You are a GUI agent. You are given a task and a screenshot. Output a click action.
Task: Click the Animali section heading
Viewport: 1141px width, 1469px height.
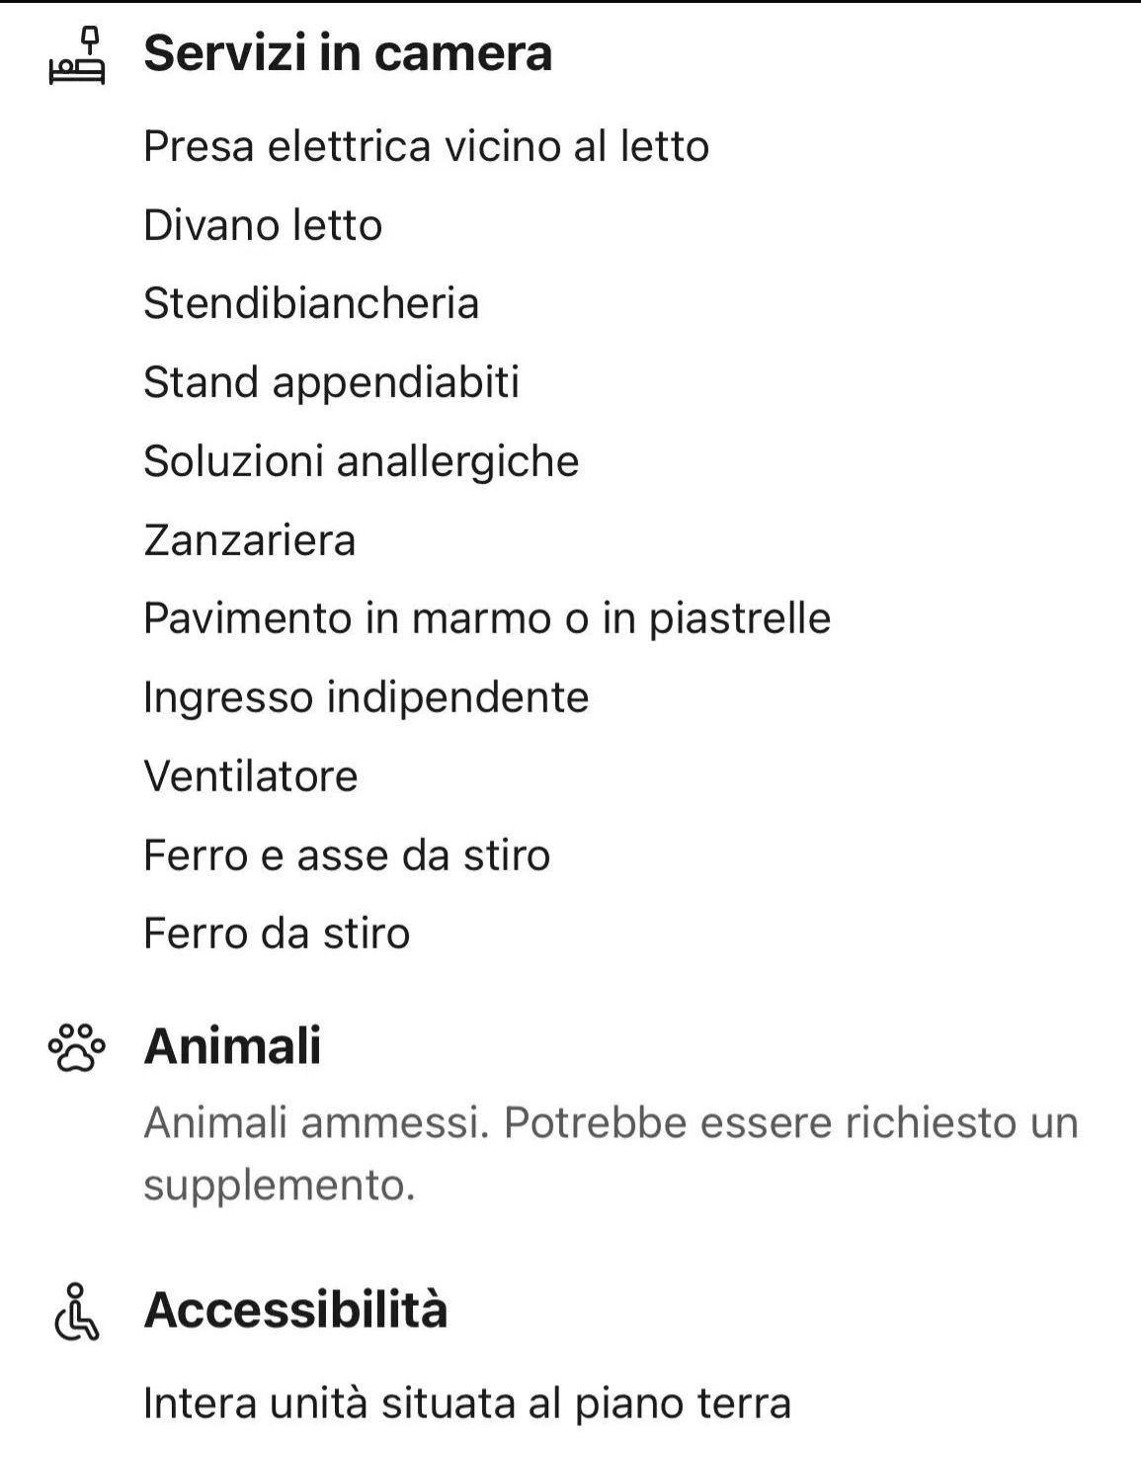tap(233, 1045)
